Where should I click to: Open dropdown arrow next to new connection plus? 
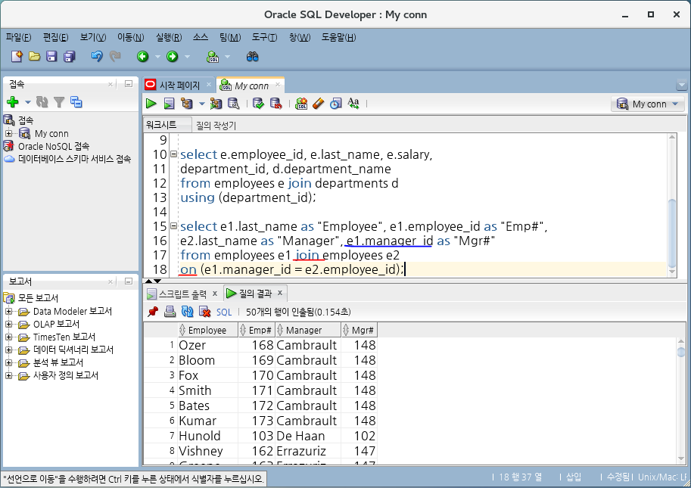pyautogui.click(x=28, y=102)
